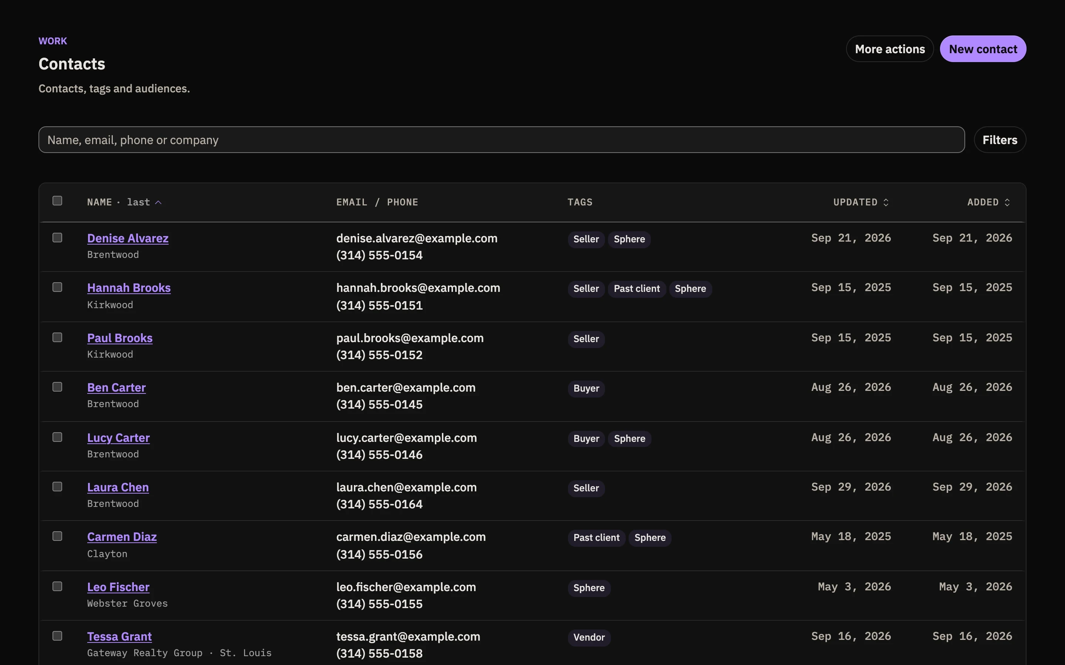Select the Ben Carter row checkbox

57,387
